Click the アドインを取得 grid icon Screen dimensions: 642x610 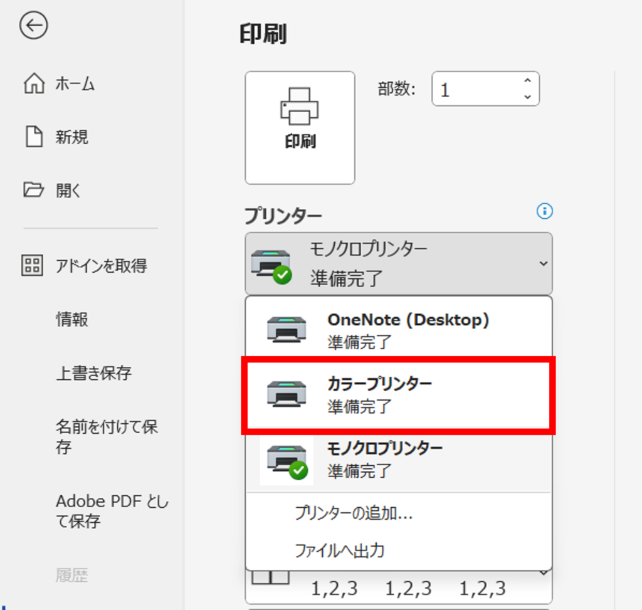coord(33,266)
